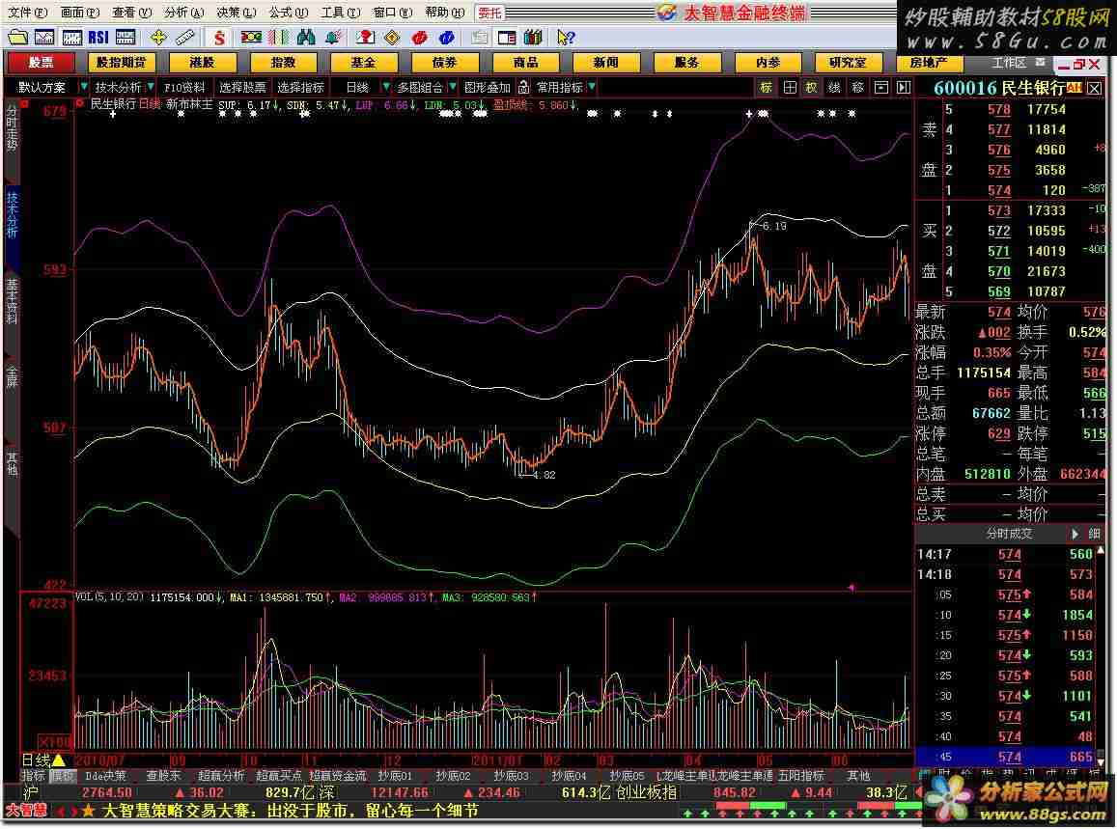Click the panel collapse box chart icon
1117x829 pixels.
(881, 88)
